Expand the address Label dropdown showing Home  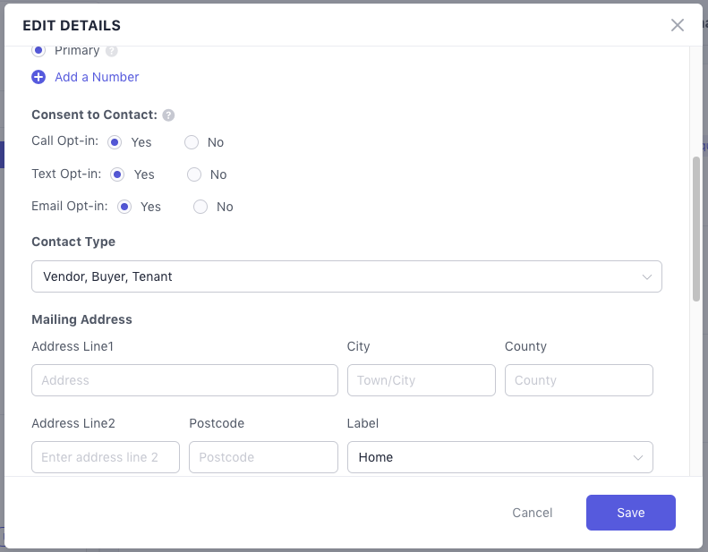pyautogui.click(x=499, y=457)
